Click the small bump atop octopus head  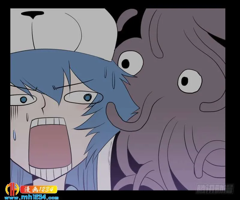(126, 18)
